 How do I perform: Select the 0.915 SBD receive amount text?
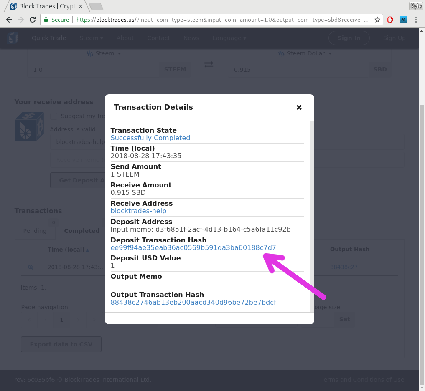(128, 193)
